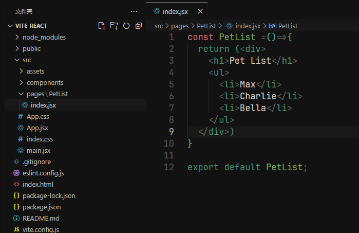Refresh the explorer file tree
Screen dimensions: 359x233
point(126,26)
